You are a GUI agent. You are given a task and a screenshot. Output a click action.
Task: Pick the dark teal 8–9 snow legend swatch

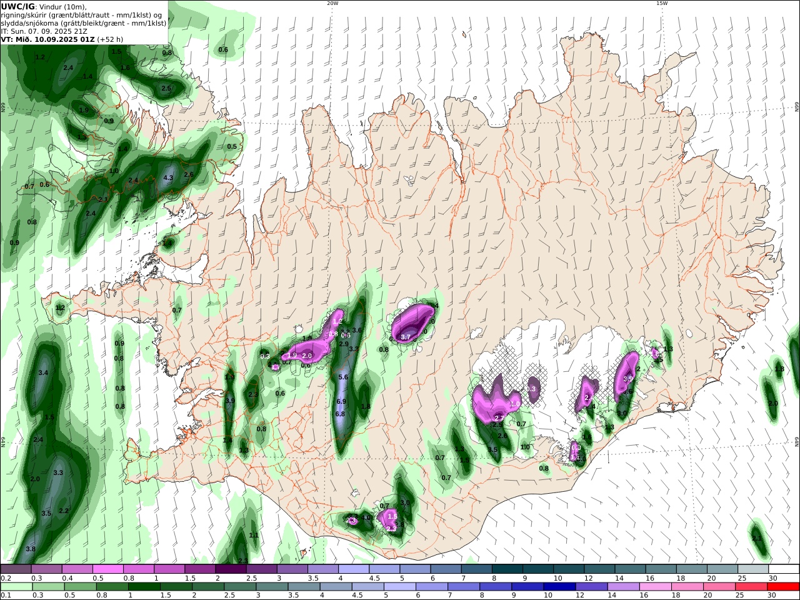[507, 569]
